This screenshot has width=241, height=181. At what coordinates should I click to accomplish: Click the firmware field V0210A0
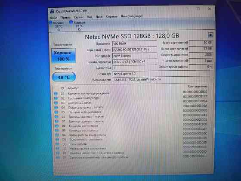134,44
